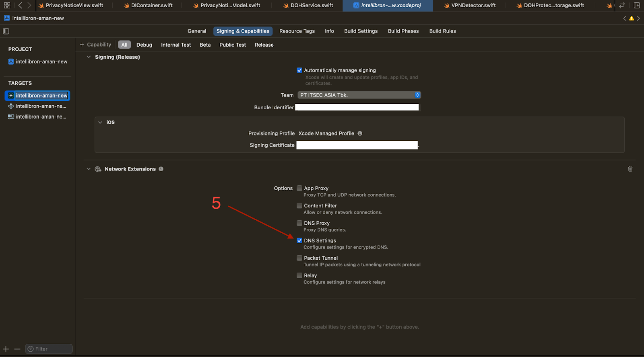Click the targets Filter field
This screenshot has height=357, width=644.
click(49, 349)
